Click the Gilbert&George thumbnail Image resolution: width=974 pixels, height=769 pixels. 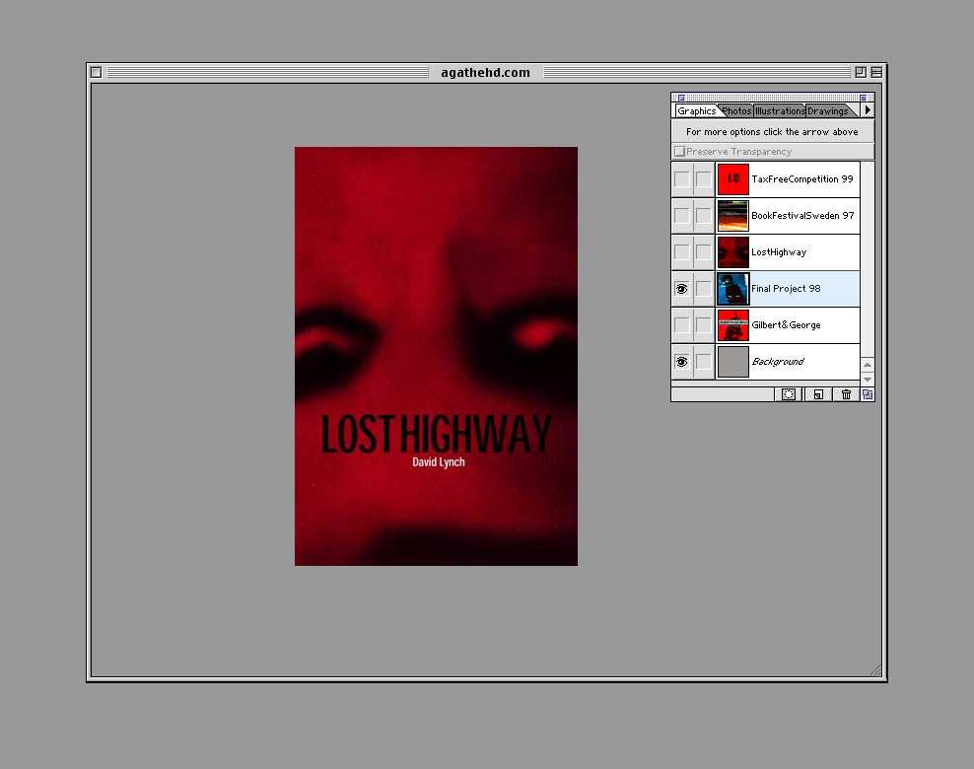pyautogui.click(x=733, y=325)
